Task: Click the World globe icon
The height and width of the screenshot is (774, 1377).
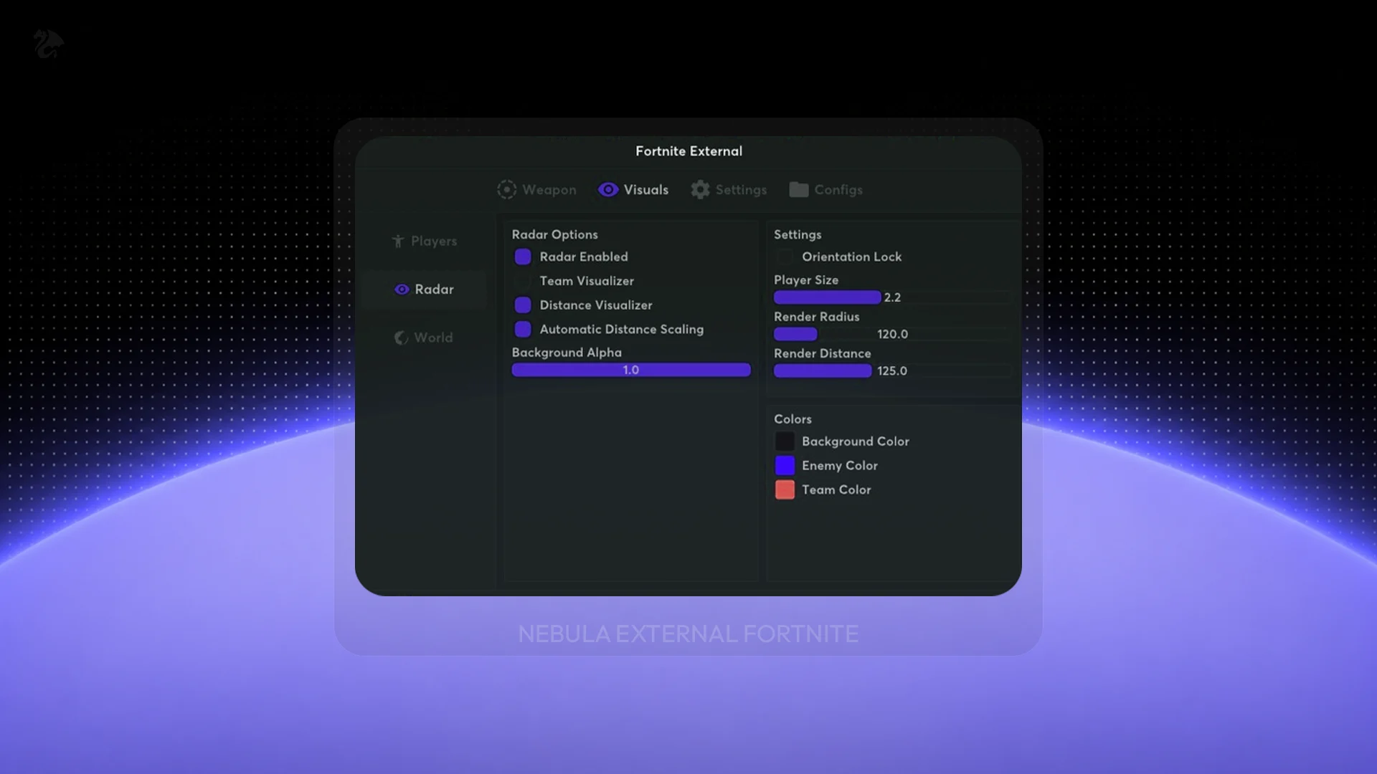Action: click(x=401, y=338)
